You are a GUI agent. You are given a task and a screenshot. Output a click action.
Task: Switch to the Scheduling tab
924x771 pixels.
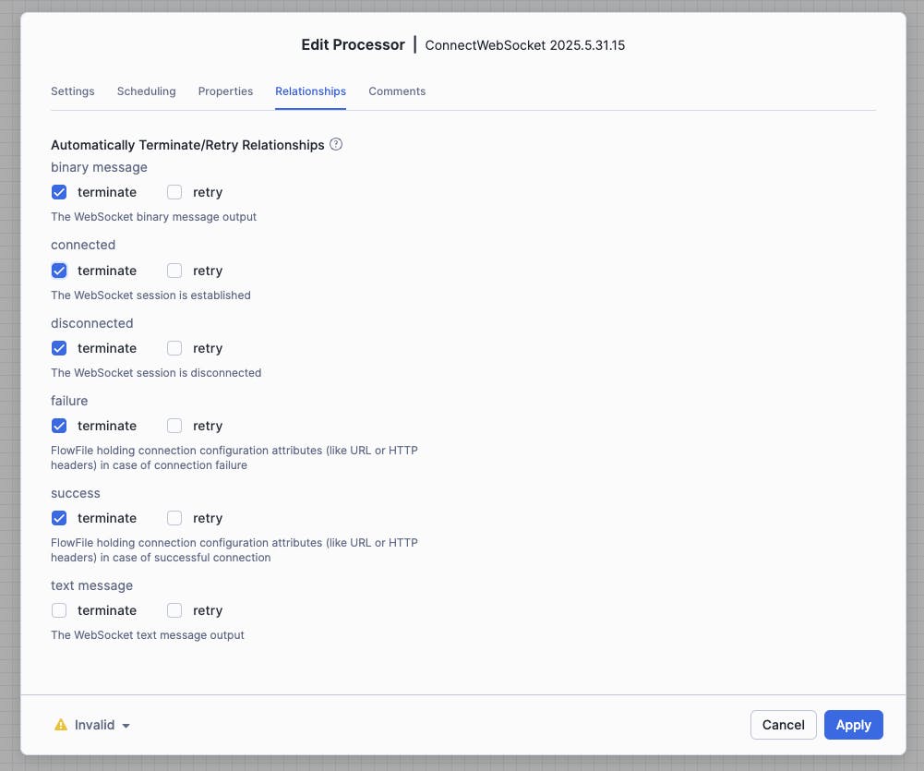pos(146,91)
